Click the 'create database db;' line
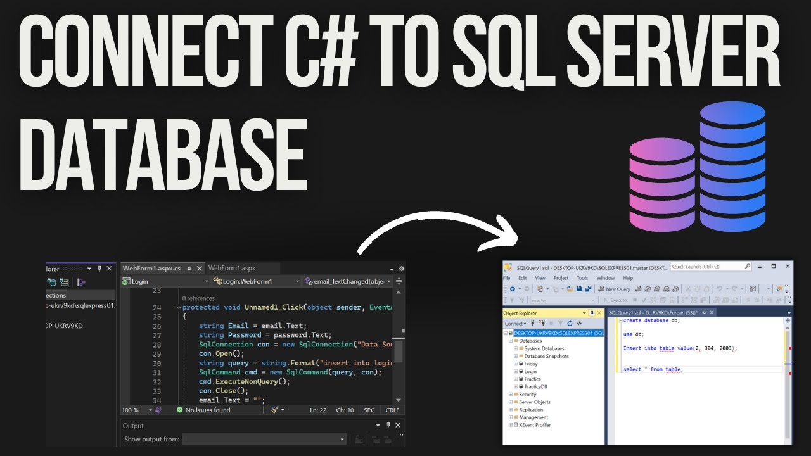 coord(651,321)
